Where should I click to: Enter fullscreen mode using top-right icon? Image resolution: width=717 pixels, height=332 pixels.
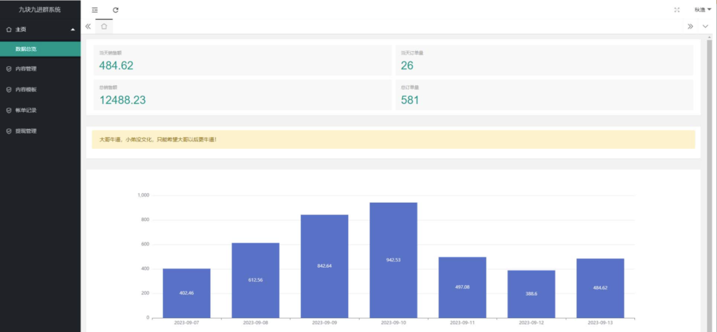pos(676,10)
